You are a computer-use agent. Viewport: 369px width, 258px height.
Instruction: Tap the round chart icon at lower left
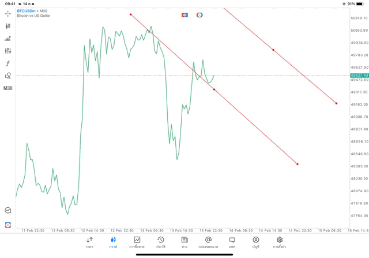(8, 211)
